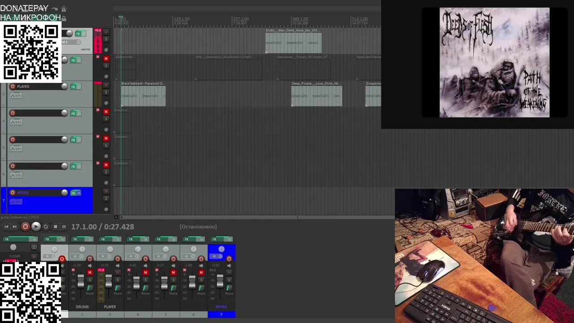The height and width of the screenshot is (323, 574).
Task: Solo PLAYER track in track panel
Action: (106, 92)
